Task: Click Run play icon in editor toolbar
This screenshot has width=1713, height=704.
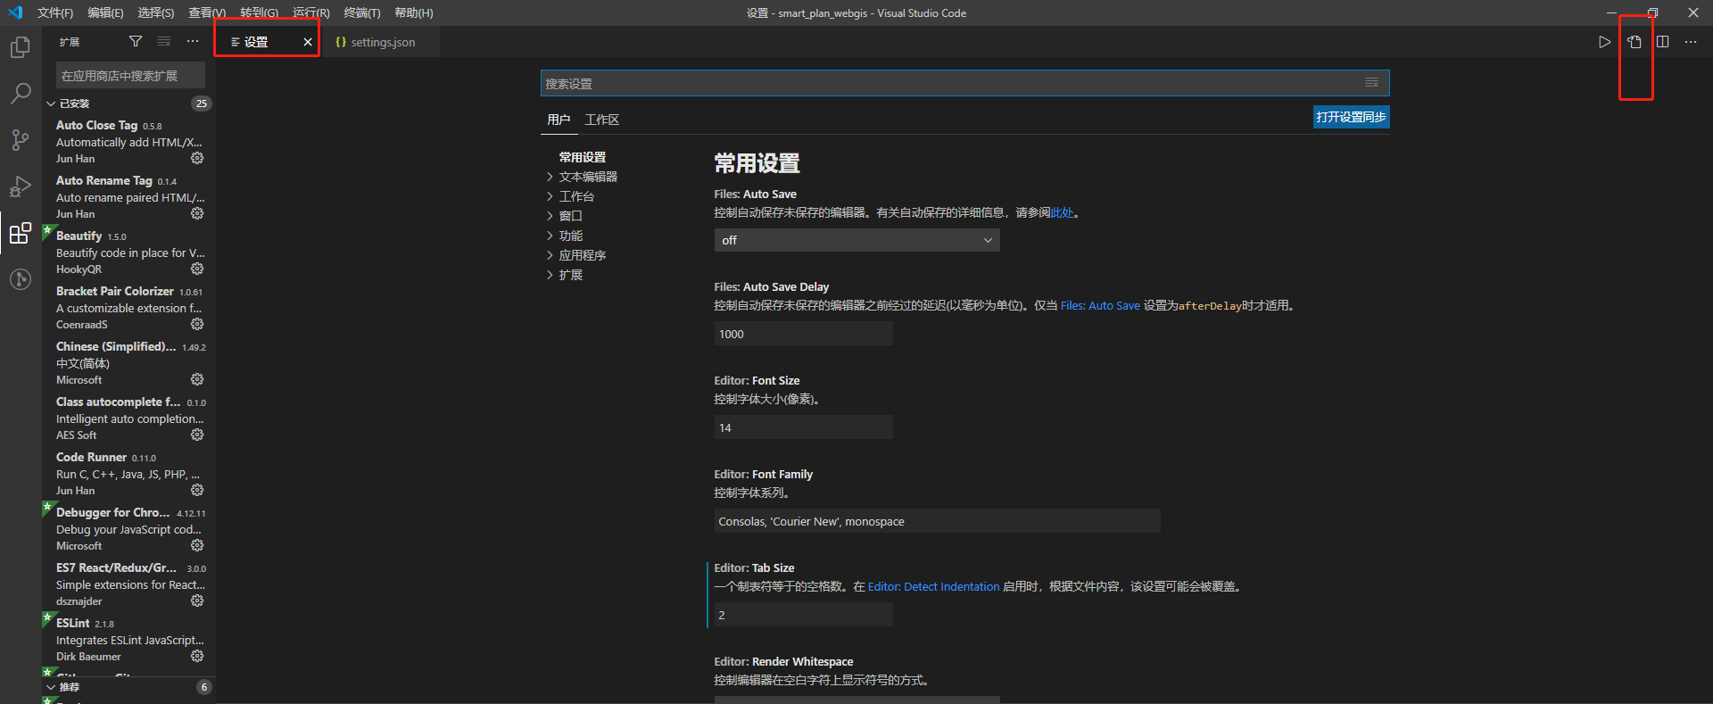Action: point(1604,42)
